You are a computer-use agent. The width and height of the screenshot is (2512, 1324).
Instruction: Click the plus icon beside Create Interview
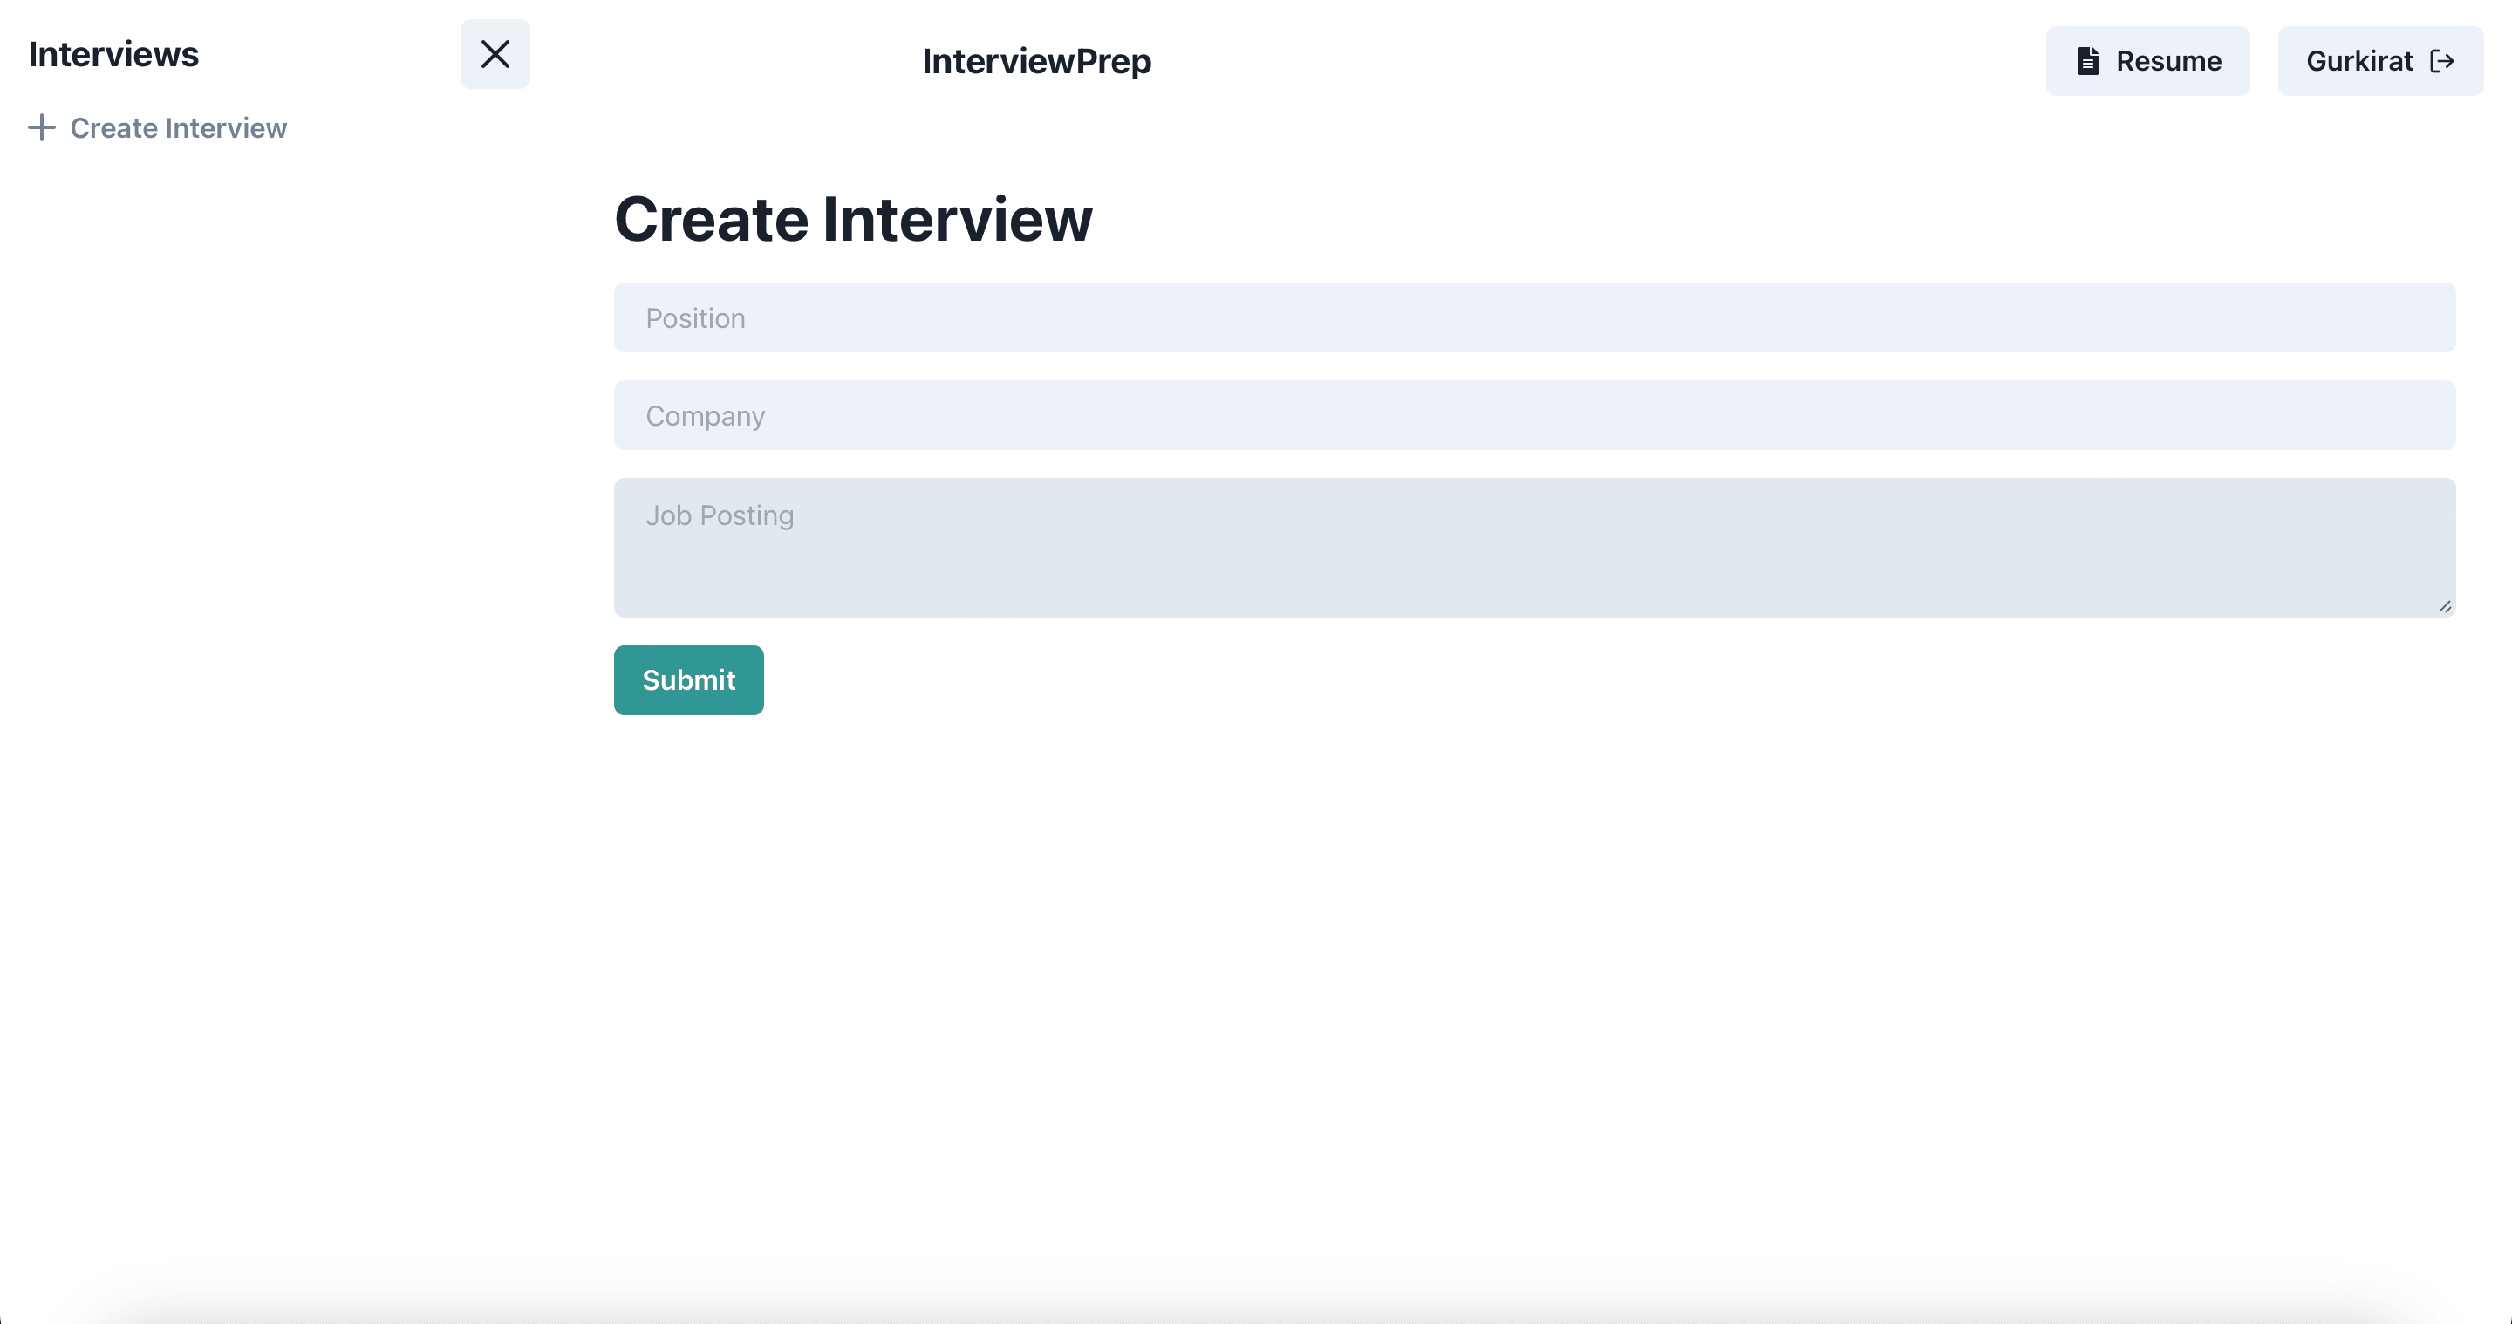(x=41, y=127)
